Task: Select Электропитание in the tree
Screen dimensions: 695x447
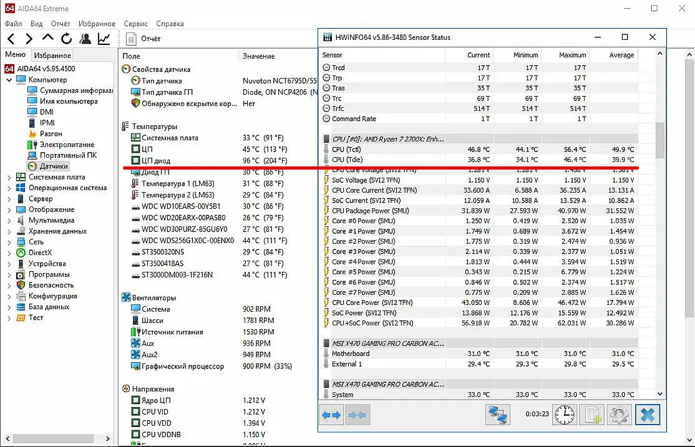Action: [67, 145]
